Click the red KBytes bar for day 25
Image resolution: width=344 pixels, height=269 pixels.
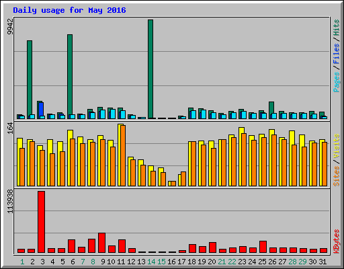point(263,247)
